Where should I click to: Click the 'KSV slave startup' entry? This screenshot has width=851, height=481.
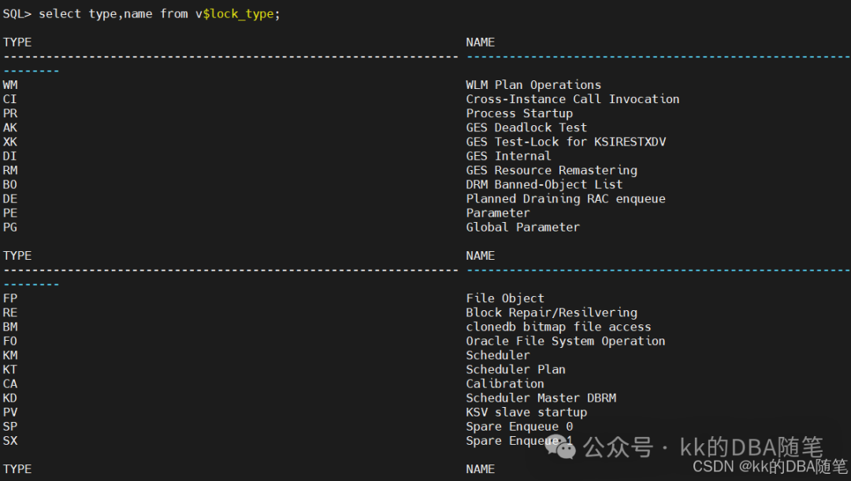[x=526, y=412]
